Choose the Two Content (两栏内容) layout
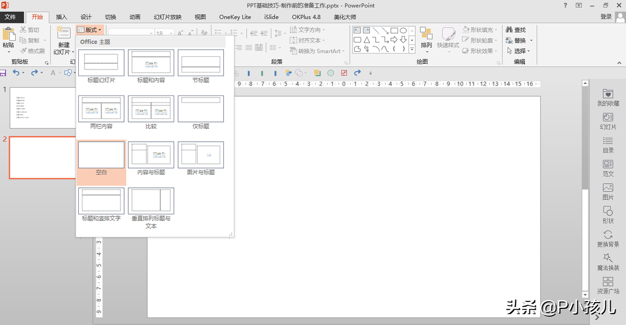 coord(101,112)
